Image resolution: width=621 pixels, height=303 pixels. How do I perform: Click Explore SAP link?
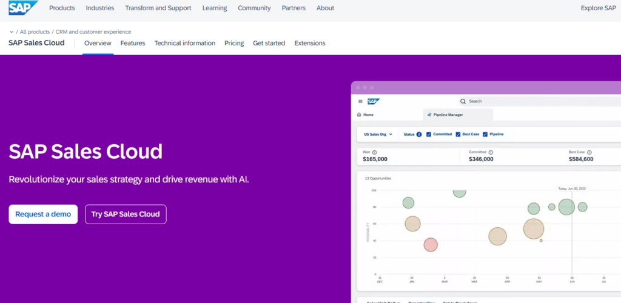pos(599,8)
